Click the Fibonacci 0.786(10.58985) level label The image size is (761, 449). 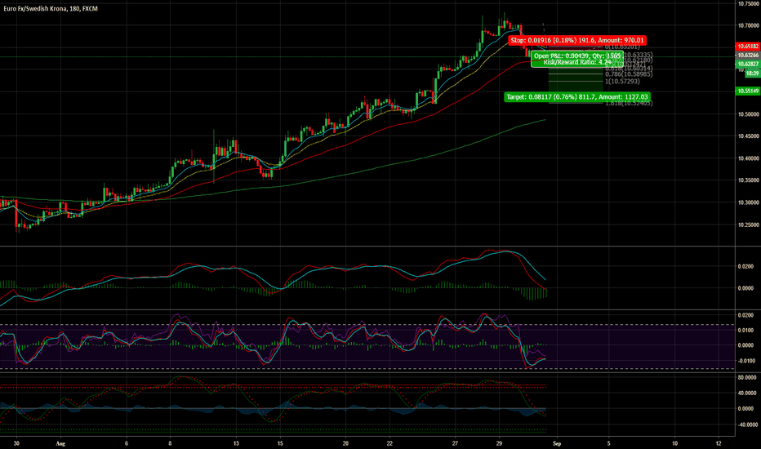pyautogui.click(x=629, y=74)
